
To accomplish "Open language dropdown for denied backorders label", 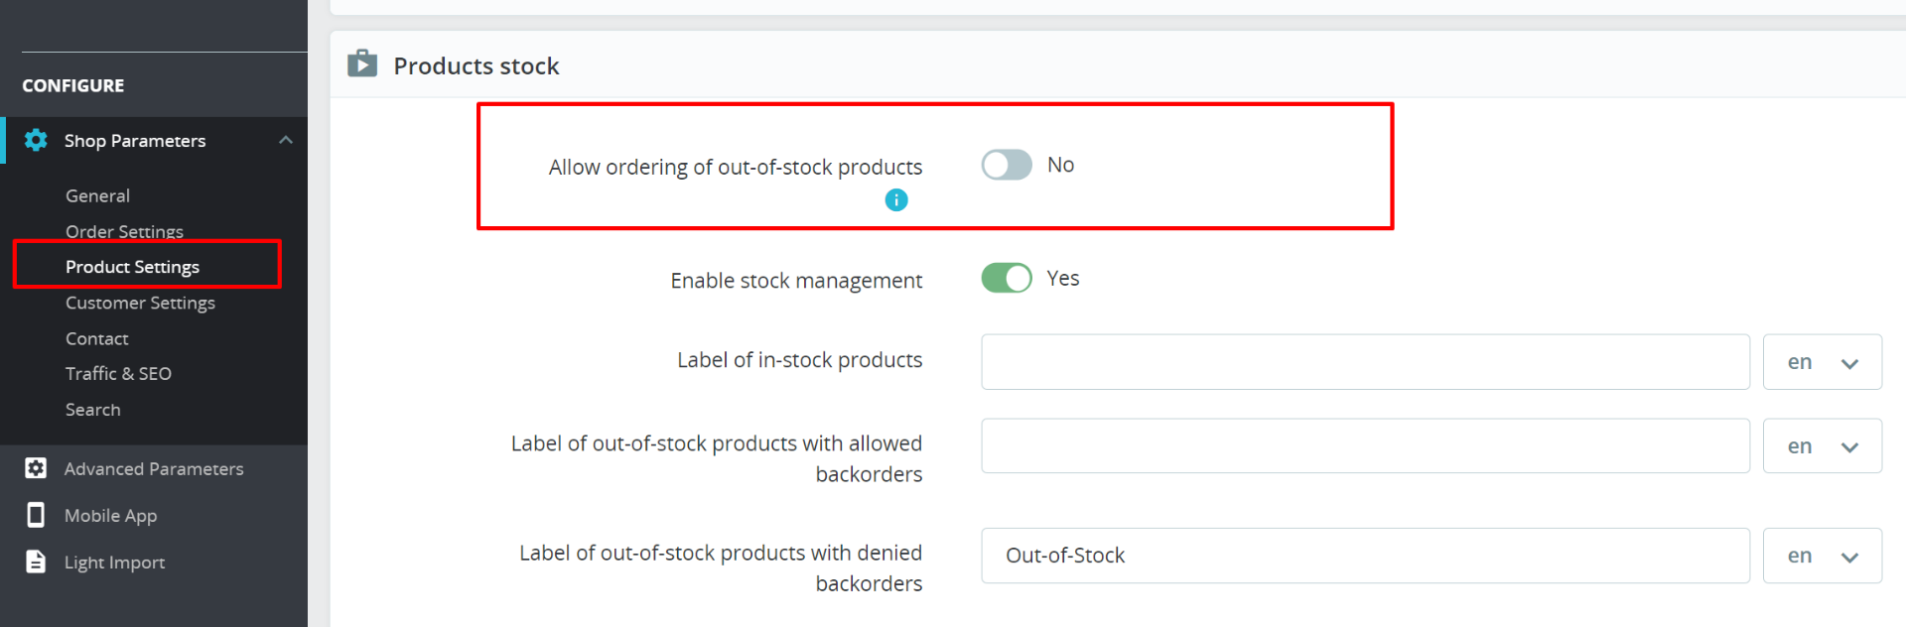I will [x=1822, y=556].
